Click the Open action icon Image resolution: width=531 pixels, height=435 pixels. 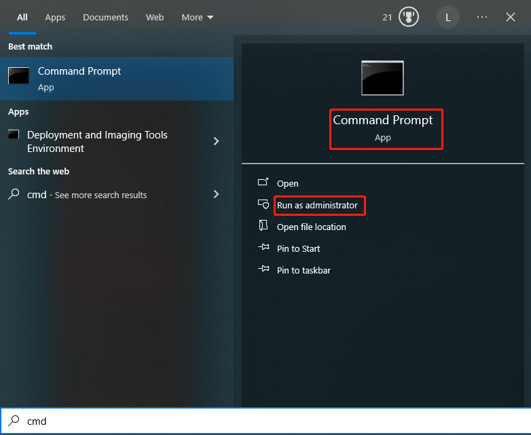263,183
